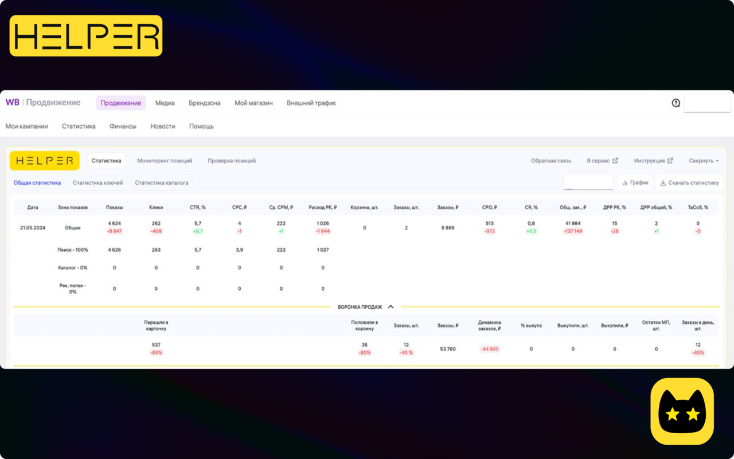Click the Положили в корзину funnel header
734x459 pixels.
click(x=365, y=325)
